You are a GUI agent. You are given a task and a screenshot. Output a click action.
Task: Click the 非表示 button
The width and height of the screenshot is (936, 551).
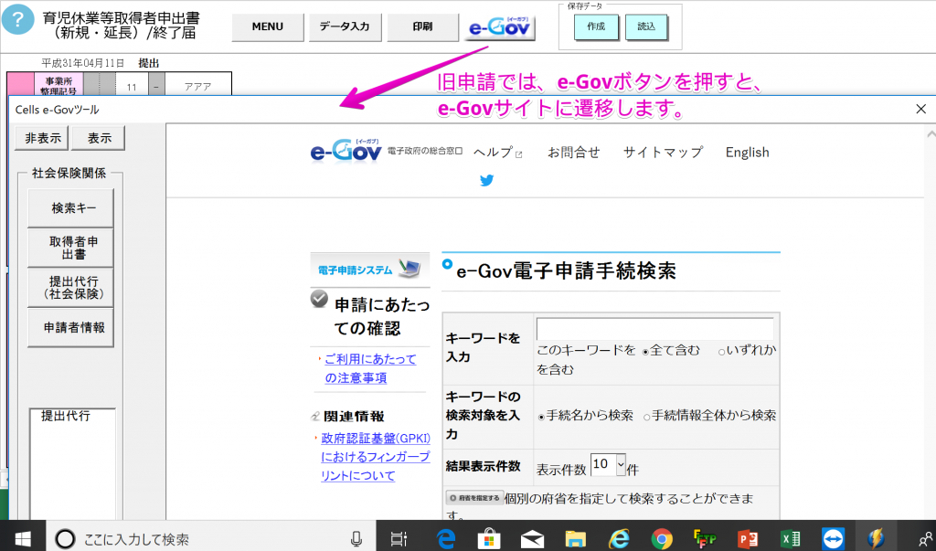[x=42, y=138]
